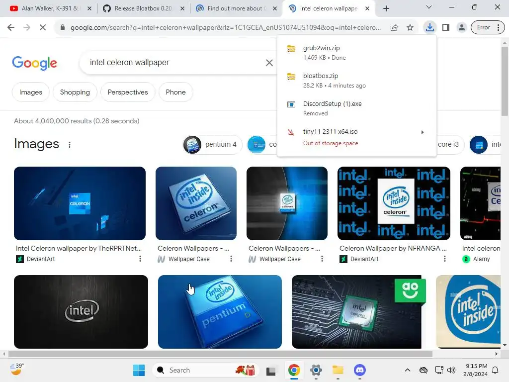Show hidden system tray icons
This screenshot has width=509, height=382.
pos(408,370)
